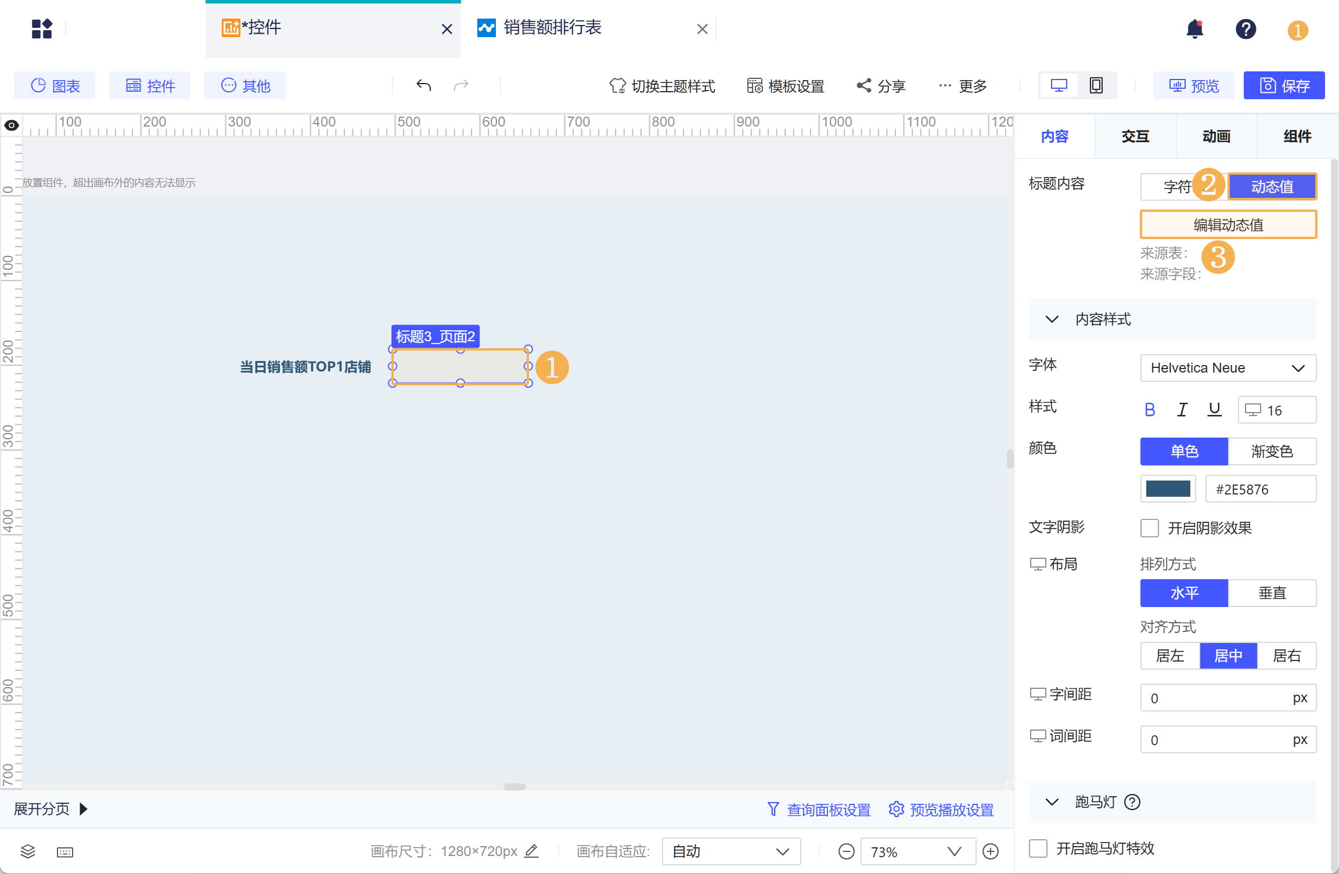Open the Helvetica Neue font dropdown
This screenshot has height=874, width=1339.
tap(1228, 368)
